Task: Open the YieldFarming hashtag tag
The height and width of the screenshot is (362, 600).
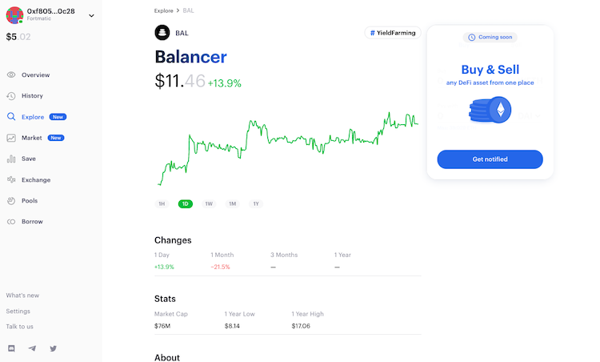Action: [393, 33]
